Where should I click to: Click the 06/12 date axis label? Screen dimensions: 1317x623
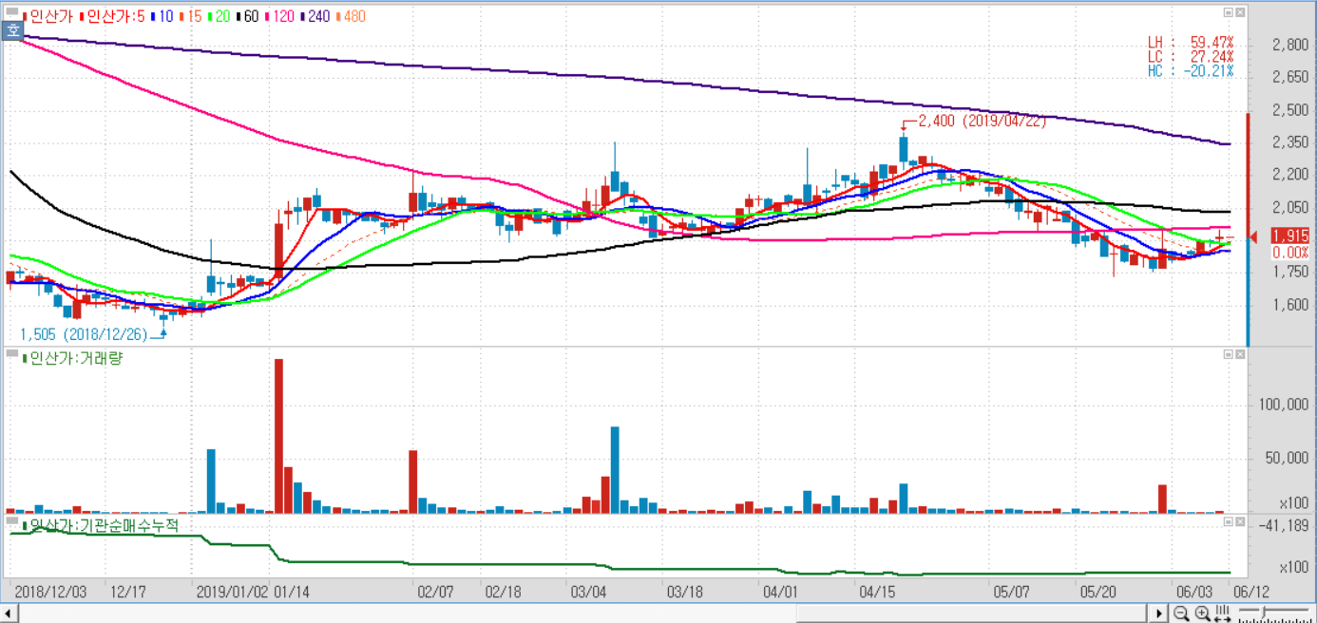1251,591
